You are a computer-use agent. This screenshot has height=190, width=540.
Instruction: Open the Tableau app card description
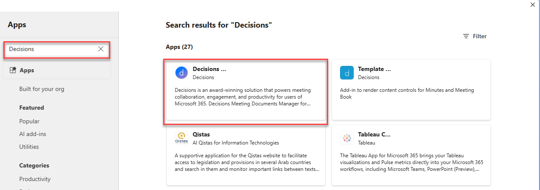coord(411,162)
